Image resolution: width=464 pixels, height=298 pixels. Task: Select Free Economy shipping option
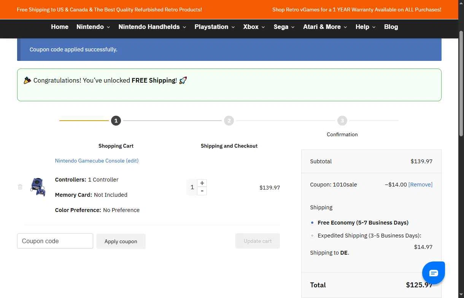(312, 223)
